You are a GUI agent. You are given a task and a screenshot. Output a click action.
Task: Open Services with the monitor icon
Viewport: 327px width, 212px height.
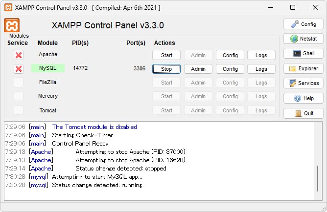point(304,83)
